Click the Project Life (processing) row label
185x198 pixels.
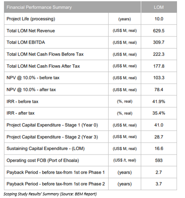pyautogui.click(x=31, y=19)
